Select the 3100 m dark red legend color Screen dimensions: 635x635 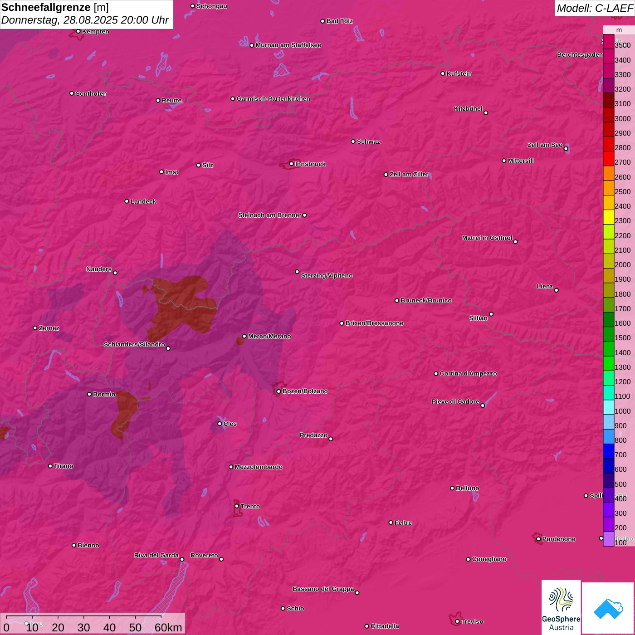[608, 100]
